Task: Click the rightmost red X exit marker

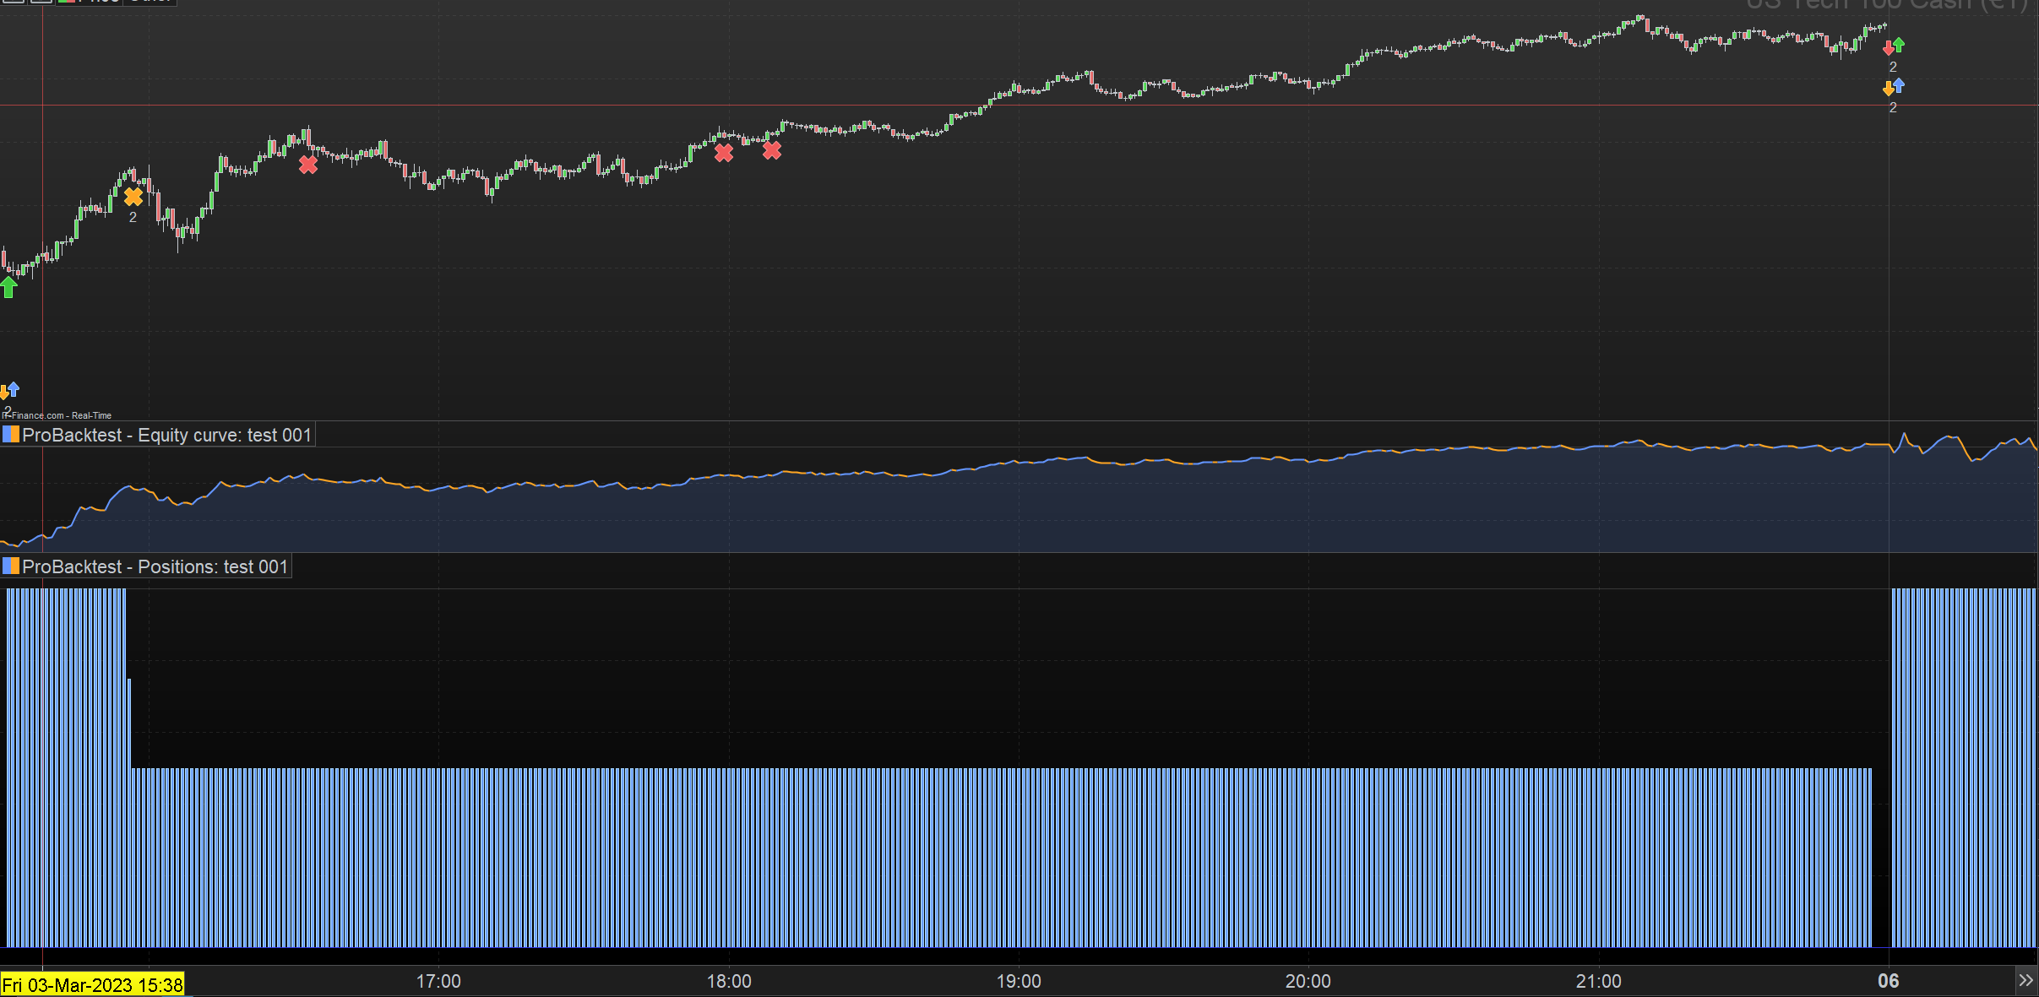Action: (772, 150)
